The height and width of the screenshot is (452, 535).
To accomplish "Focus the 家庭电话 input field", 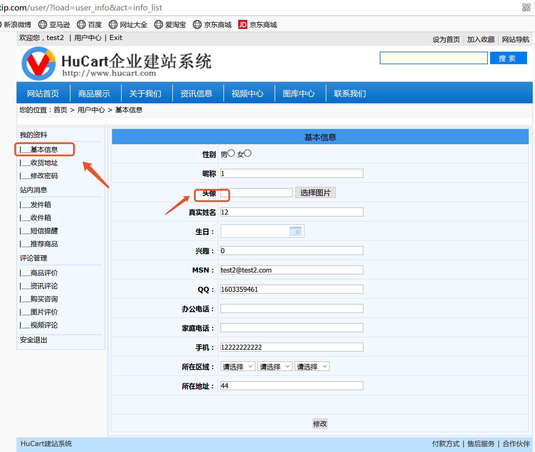I will pyautogui.click(x=292, y=328).
